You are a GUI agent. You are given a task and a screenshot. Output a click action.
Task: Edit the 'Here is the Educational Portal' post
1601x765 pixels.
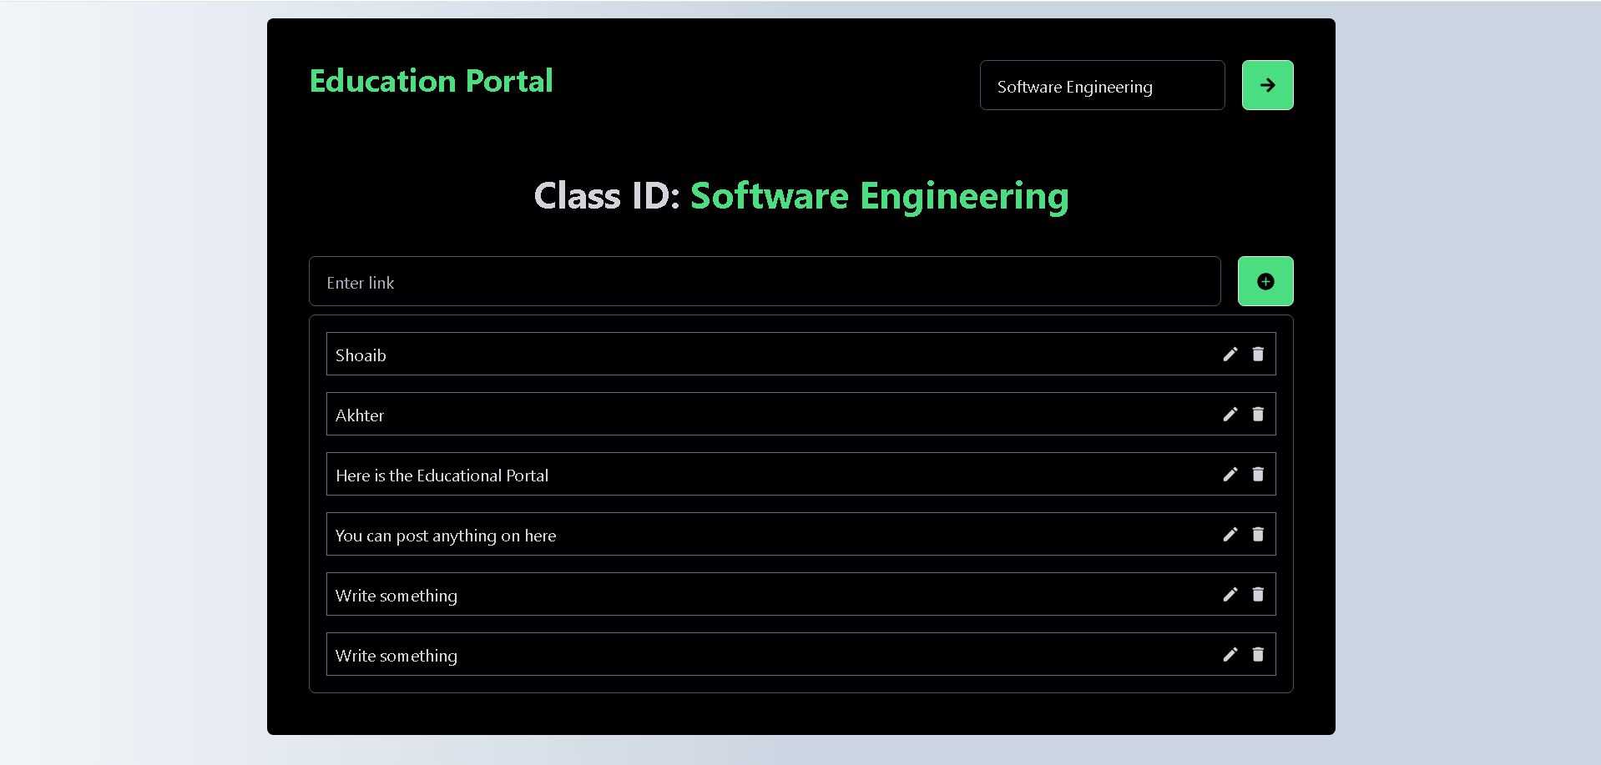point(1230,474)
